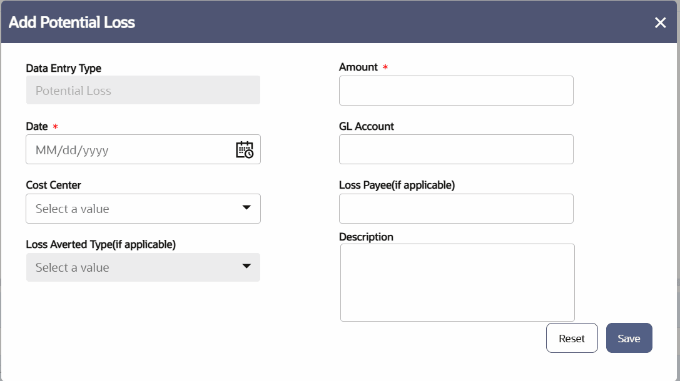
Task: Click the Date input field
Action: coord(143,149)
